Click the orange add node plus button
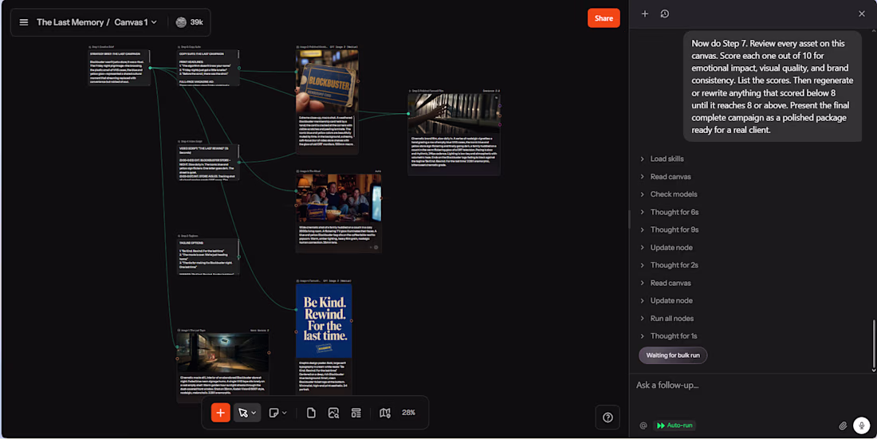The height and width of the screenshot is (439, 877). tap(220, 413)
